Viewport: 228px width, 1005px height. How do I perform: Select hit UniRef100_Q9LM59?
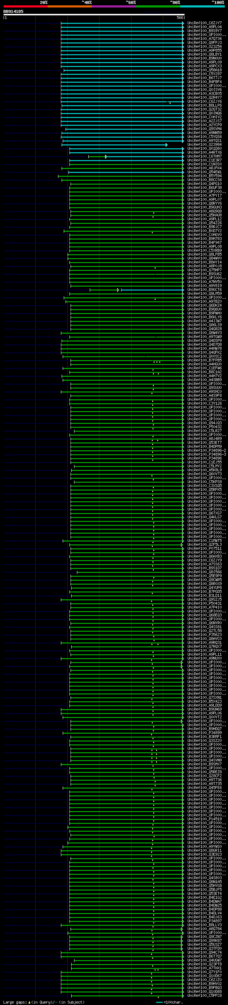pyautogui.click(x=204, y=294)
